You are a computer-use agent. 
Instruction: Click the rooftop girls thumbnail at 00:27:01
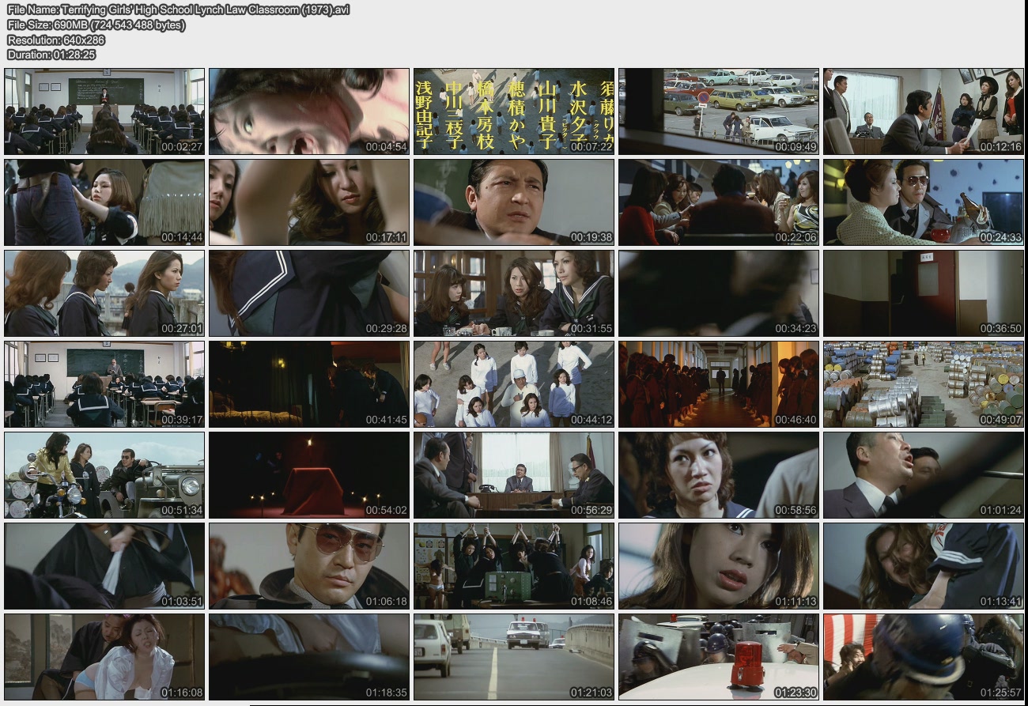(x=104, y=293)
